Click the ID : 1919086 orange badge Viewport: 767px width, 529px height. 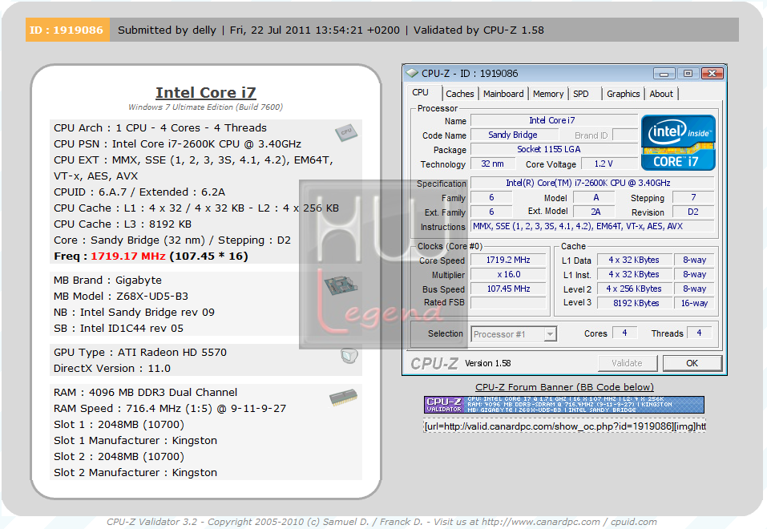pos(67,30)
